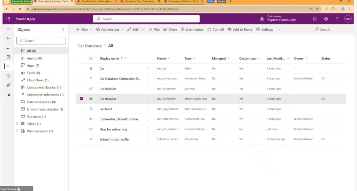Open the hamburger menu in left rail
Image resolution: width=357 pixels, height=191 pixels.
(x=8, y=29)
